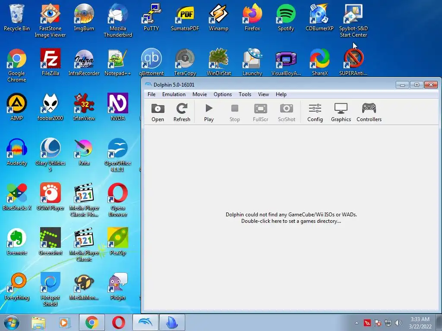Select the PuTTY desktop icon

152,18
